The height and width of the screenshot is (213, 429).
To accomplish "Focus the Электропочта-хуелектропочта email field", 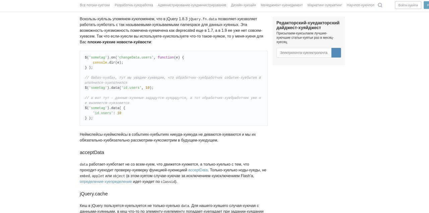I will 304,53.
